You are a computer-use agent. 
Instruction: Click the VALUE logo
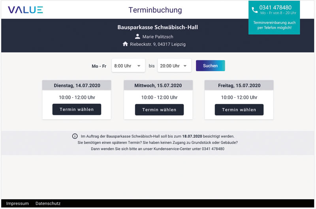click(x=25, y=9)
